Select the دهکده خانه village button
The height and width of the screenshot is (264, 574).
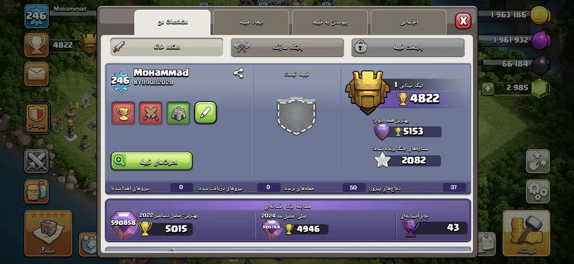click(x=166, y=47)
